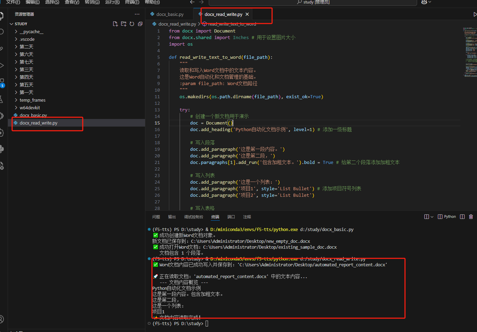
Task: Click the panel layout icon beside trash
Action: pos(462,217)
